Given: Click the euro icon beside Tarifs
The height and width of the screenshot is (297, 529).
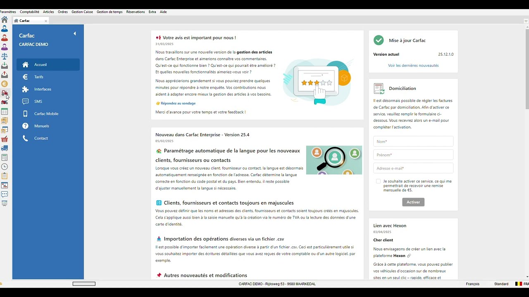Looking at the screenshot, I should pos(25,77).
